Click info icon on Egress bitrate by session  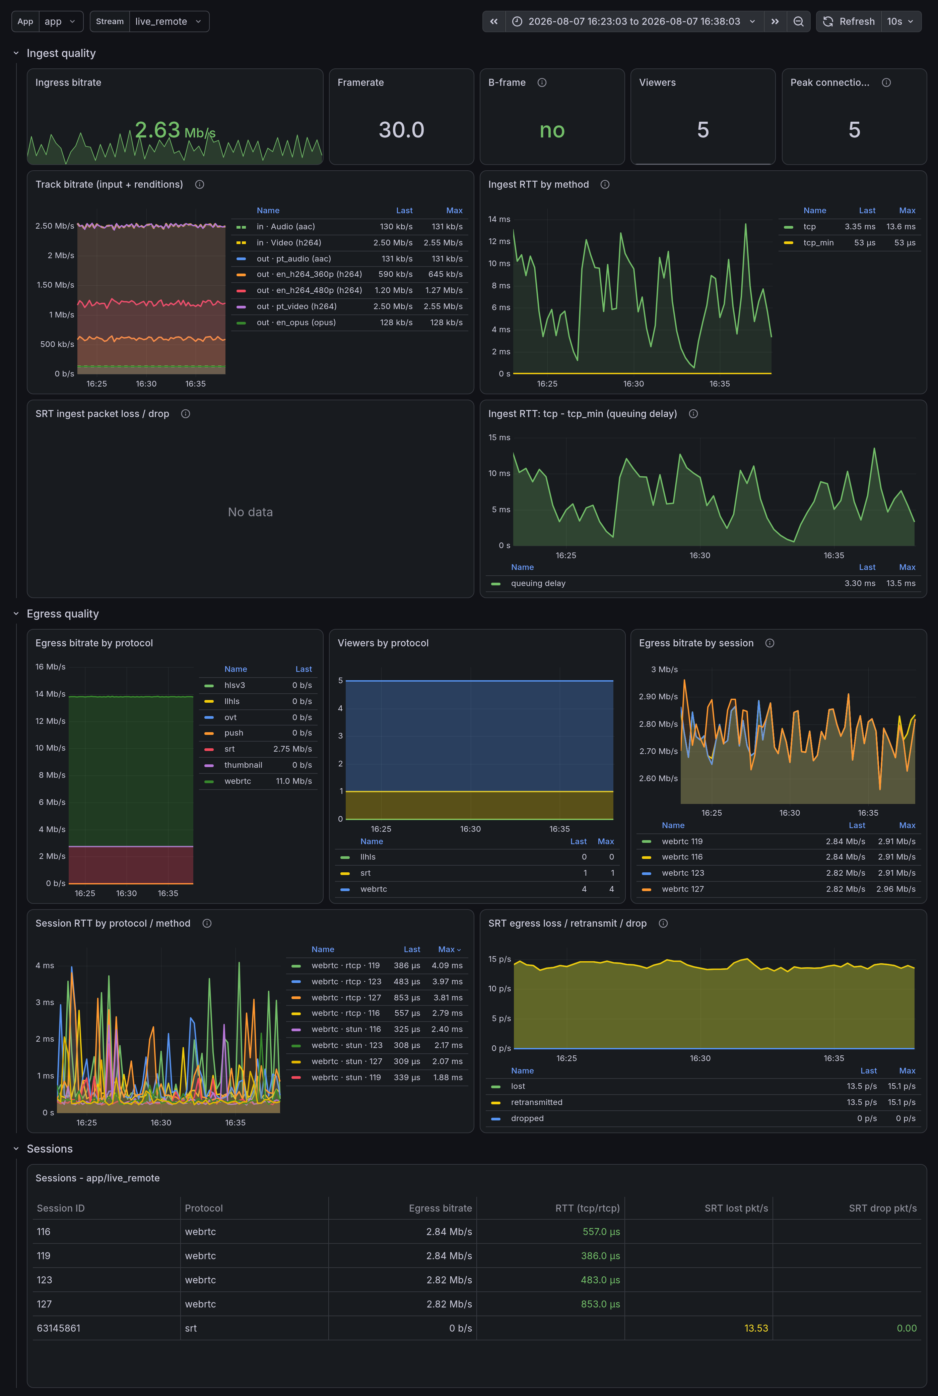[x=770, y=643]
